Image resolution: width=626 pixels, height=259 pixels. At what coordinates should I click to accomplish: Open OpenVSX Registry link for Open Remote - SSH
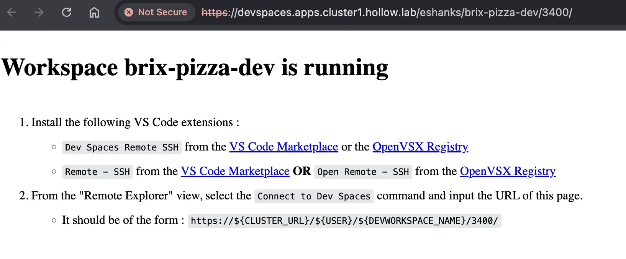508,171
